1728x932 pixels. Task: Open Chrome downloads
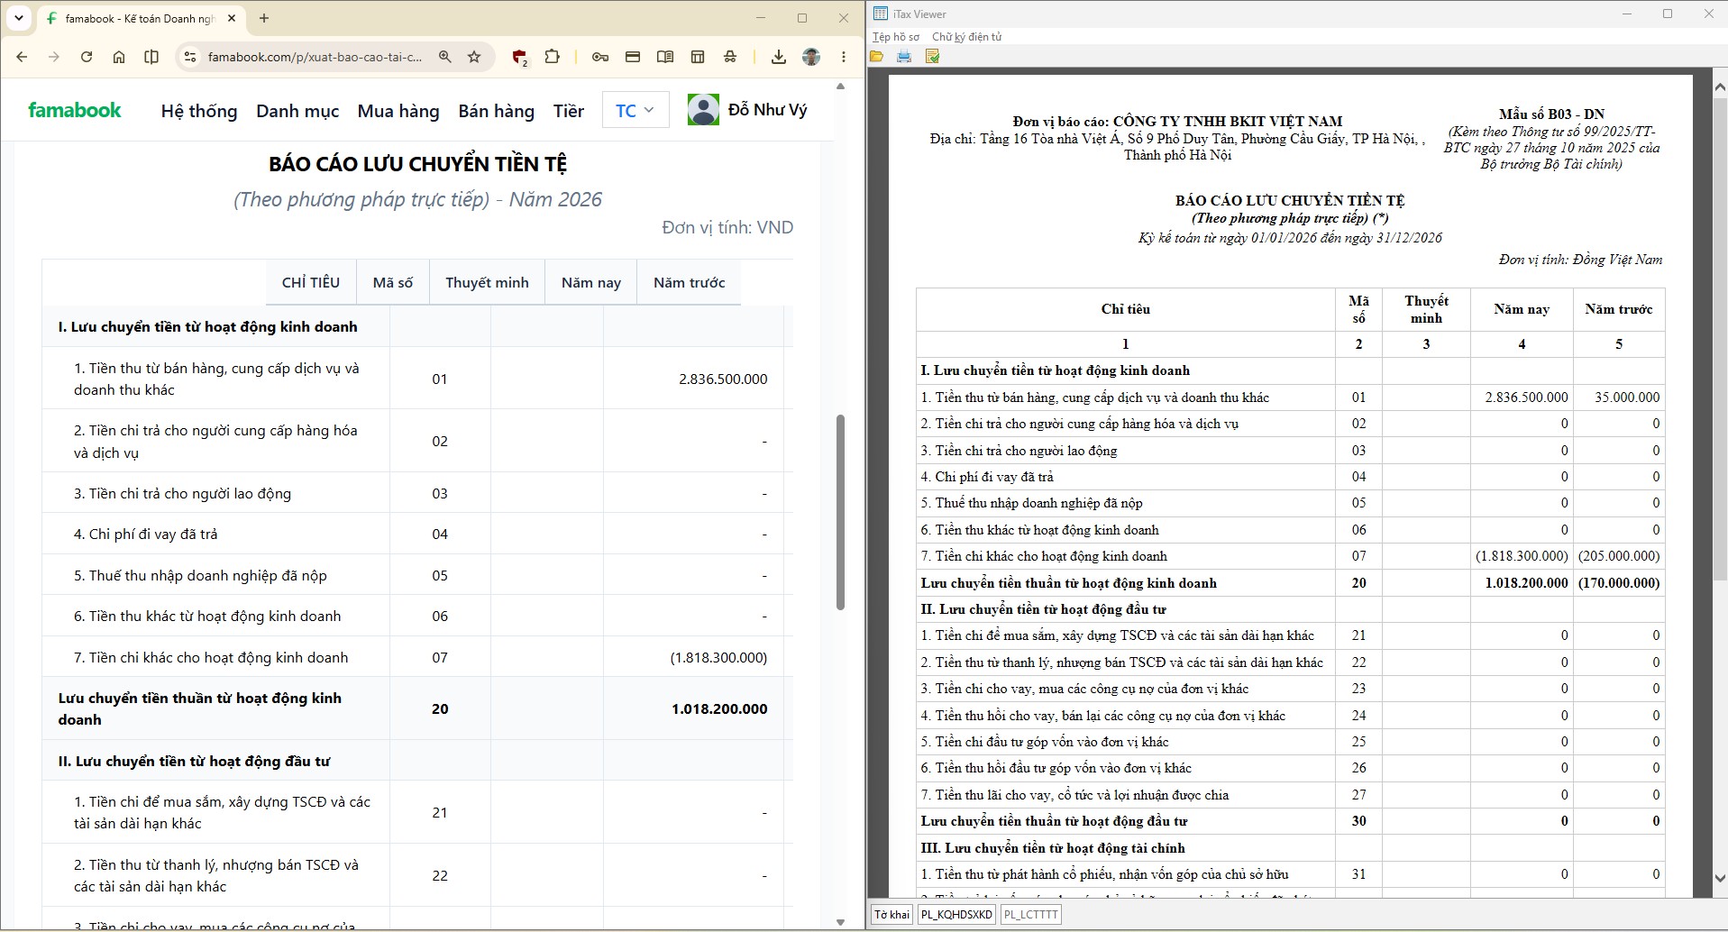point(779,57)
